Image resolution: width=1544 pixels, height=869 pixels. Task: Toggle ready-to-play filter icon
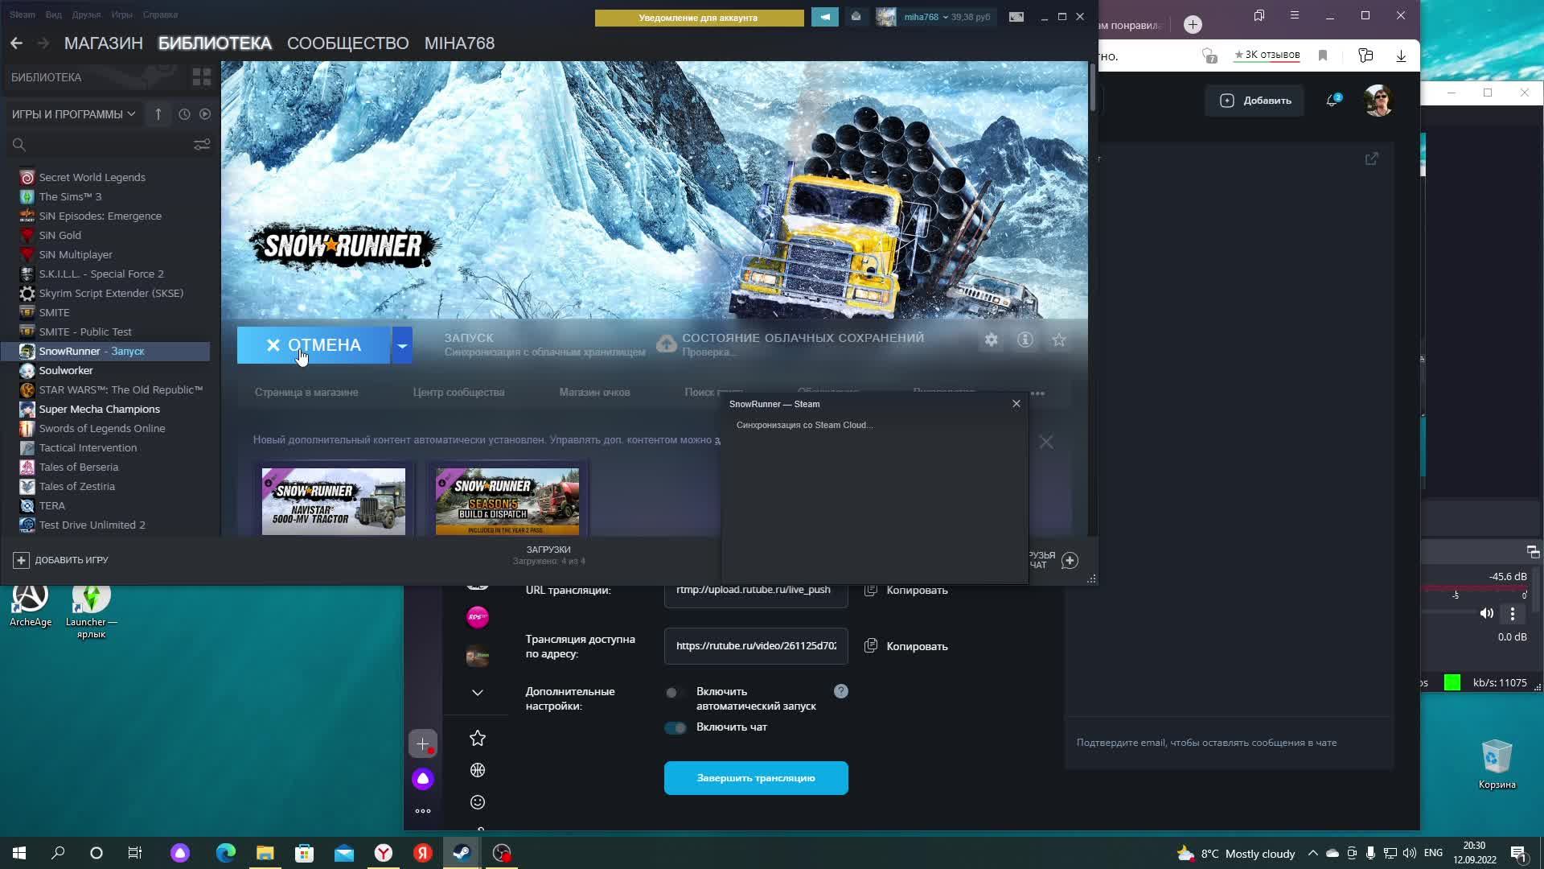tap(205, 114)
